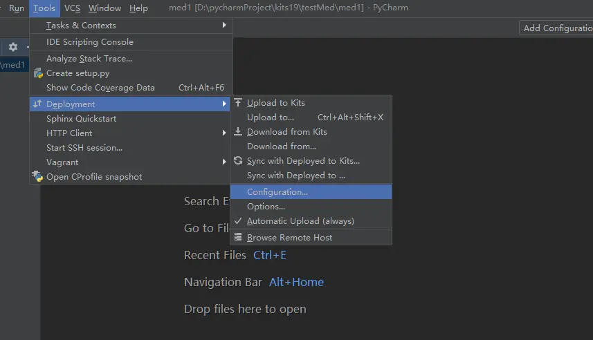Image resolution: width=593 pixels, height=340 pixels.
Task: Click the Create setup.py python icon
Action: pos(38,73)
